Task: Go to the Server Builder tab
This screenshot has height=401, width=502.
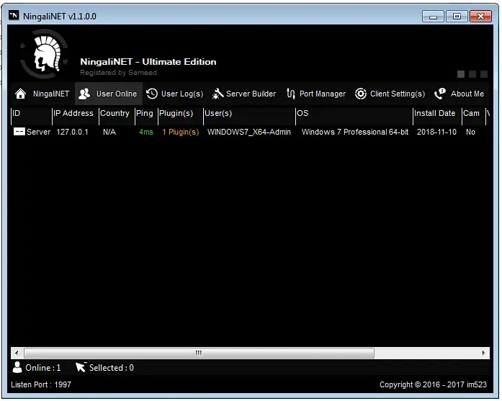Action: pos(244,94)
